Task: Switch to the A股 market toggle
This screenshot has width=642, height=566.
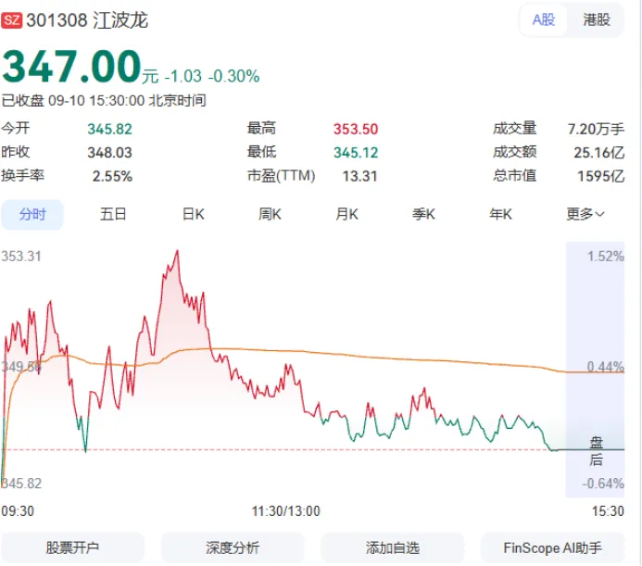Action: 543,19
